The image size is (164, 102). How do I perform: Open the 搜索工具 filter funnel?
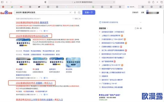point(76,18)
